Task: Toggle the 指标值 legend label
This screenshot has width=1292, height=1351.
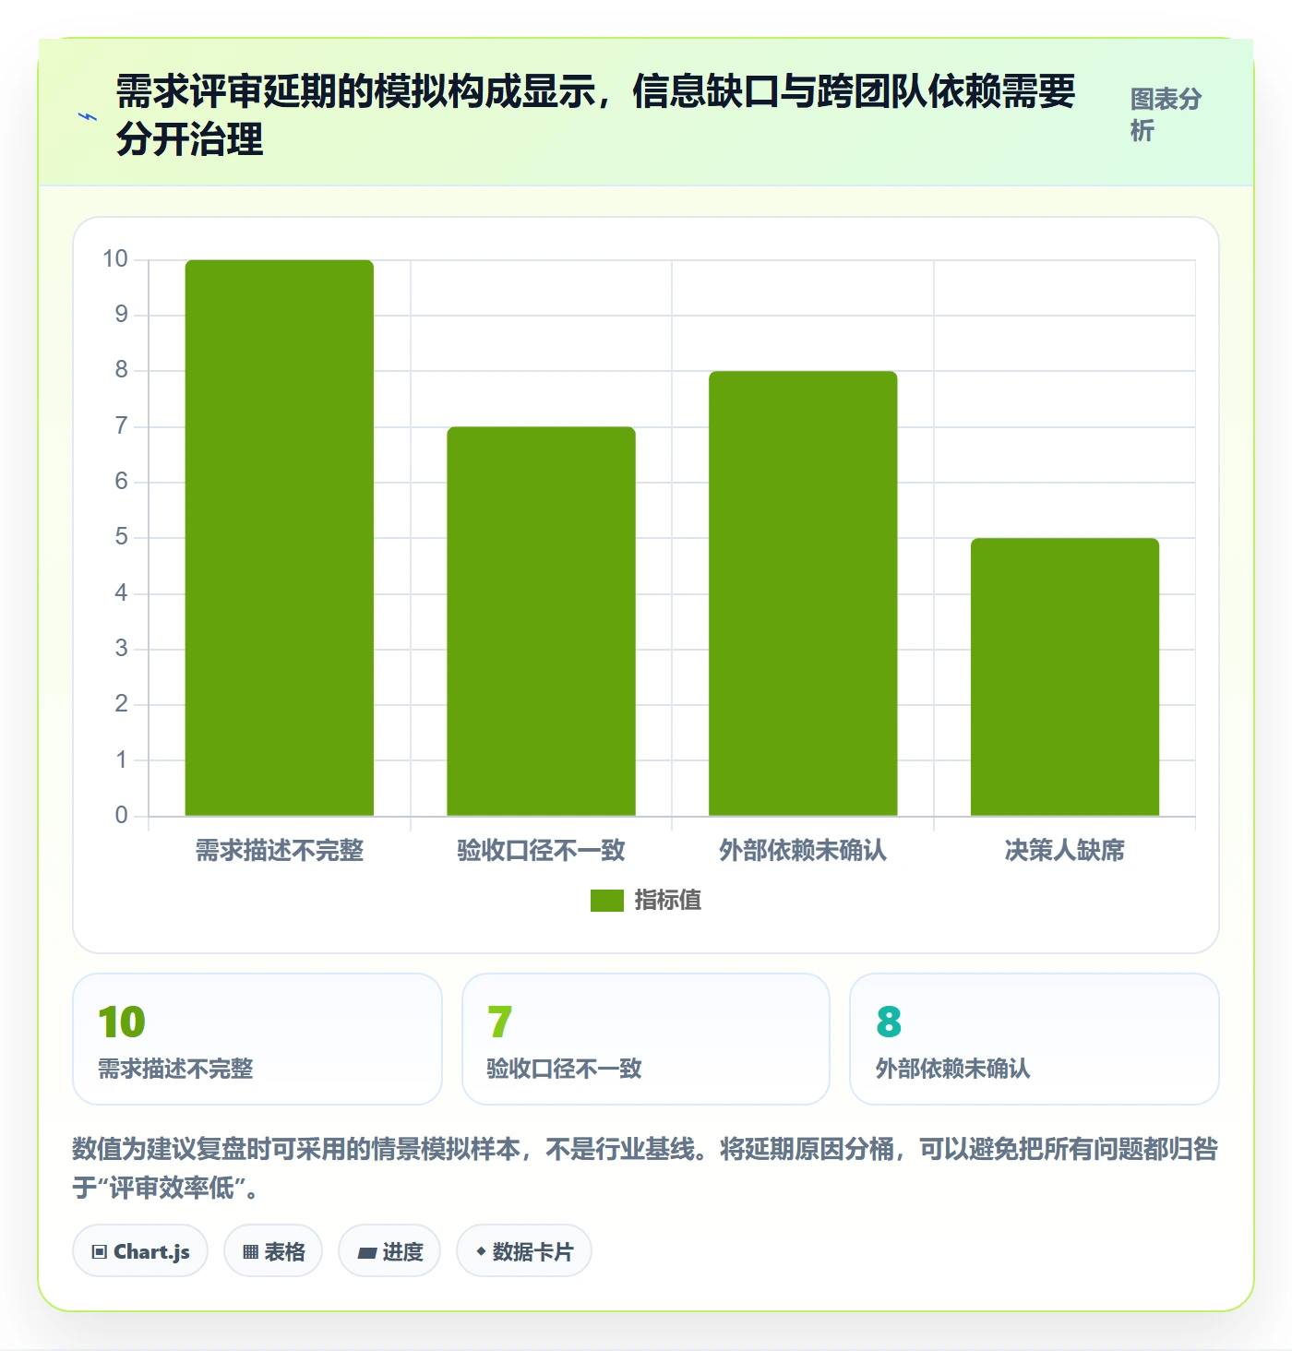Action: [x=668, y=901]
